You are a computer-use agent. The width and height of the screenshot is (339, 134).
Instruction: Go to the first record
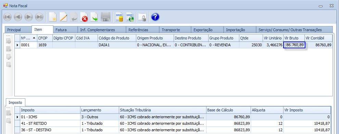point(7,17)
